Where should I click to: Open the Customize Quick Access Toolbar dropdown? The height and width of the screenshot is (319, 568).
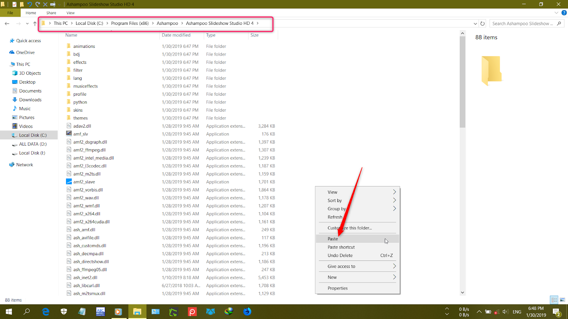click(x=59, y=5)
